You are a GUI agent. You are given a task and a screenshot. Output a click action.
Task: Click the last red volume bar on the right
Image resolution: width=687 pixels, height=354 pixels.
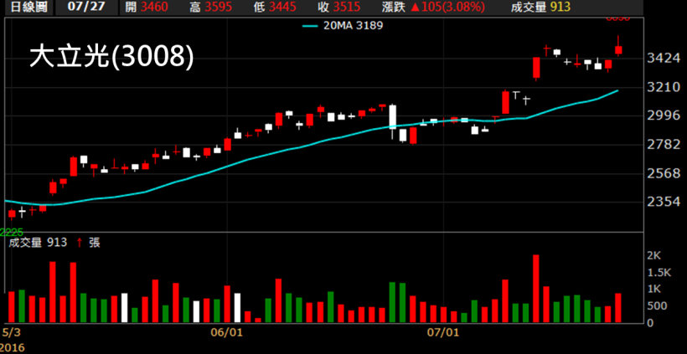pyautogui.click(x=618, y=308)
